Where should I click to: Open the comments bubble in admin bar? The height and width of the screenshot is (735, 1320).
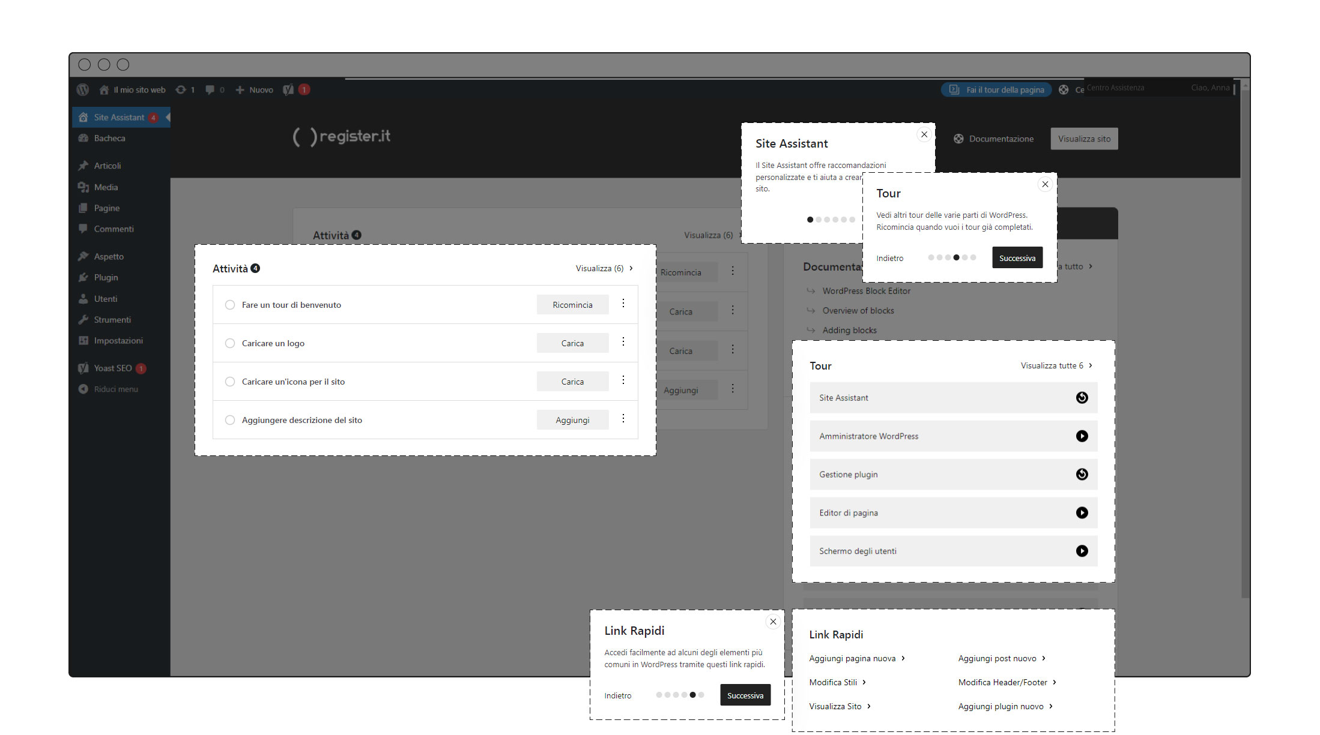point(214,90)
